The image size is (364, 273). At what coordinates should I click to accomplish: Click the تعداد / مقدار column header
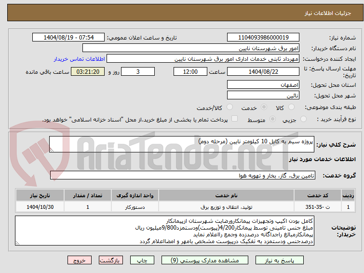point(88,195)
